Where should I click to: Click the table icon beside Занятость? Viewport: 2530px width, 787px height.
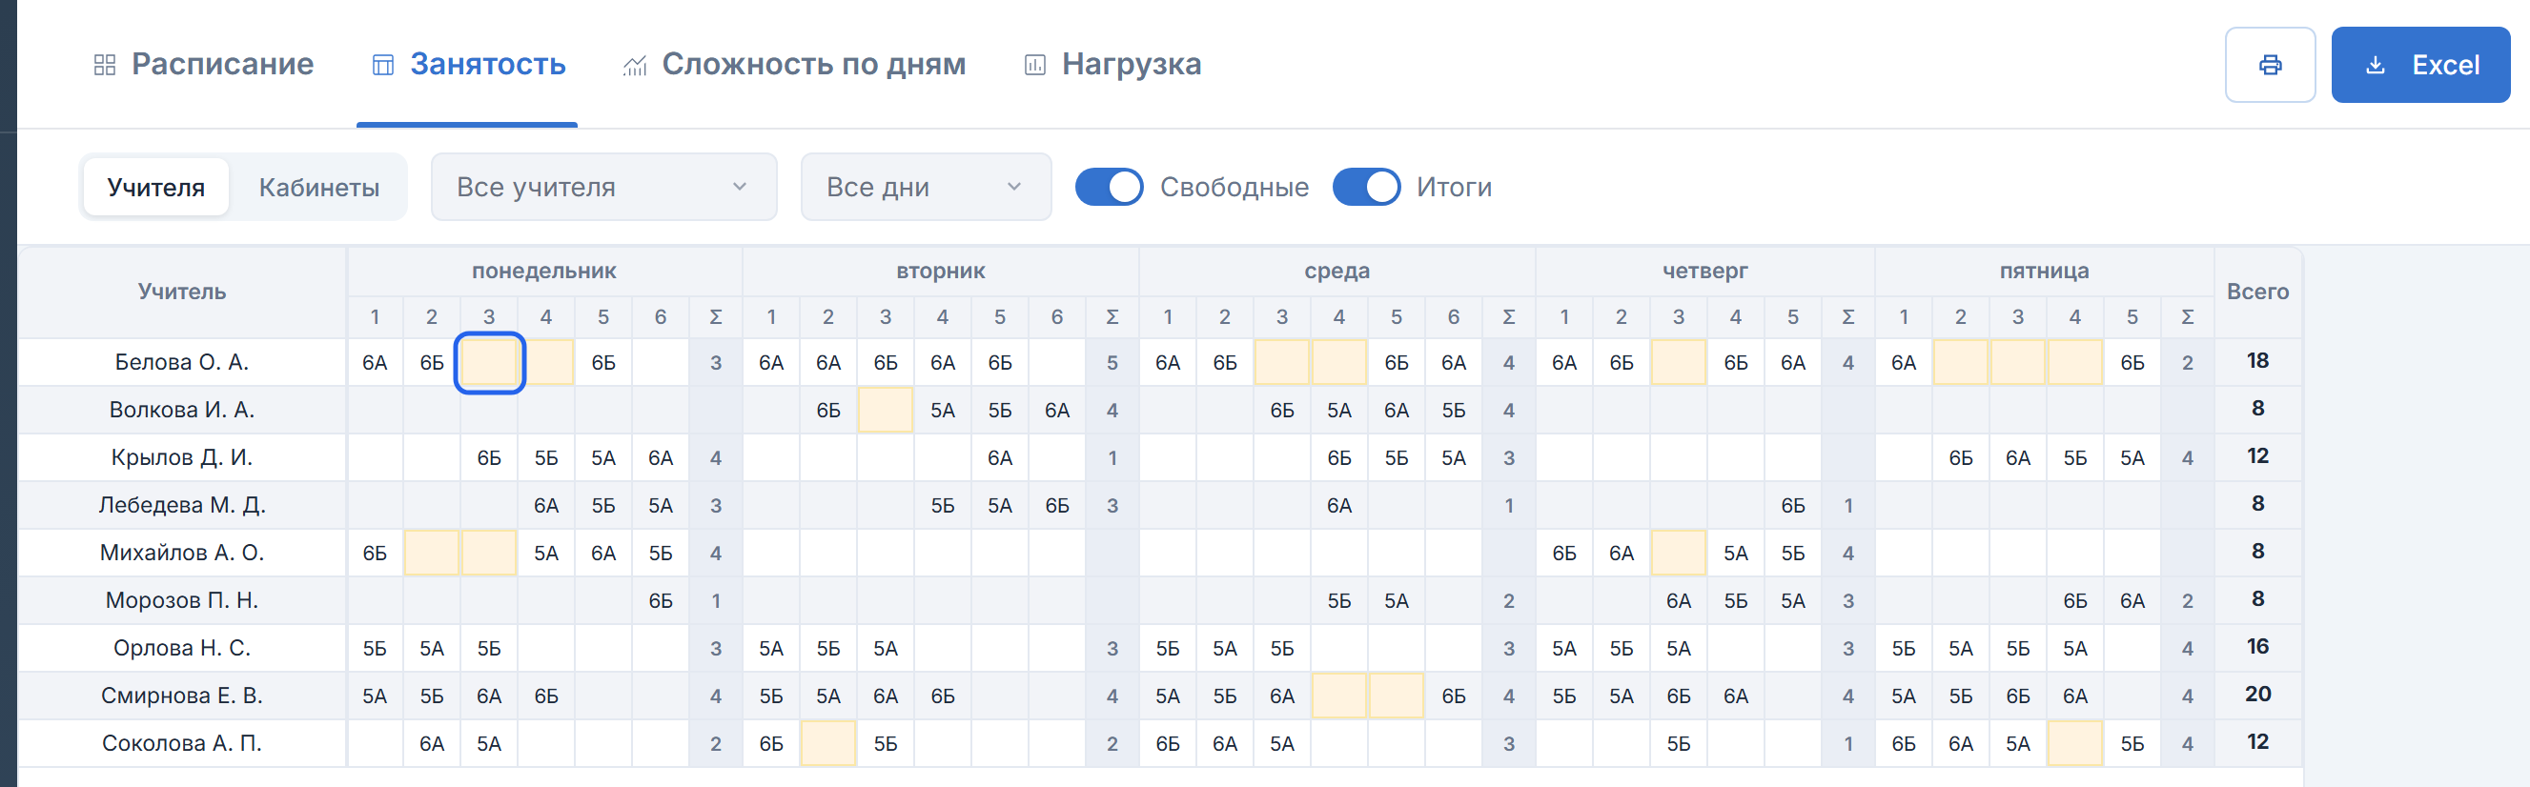point(382,65)
